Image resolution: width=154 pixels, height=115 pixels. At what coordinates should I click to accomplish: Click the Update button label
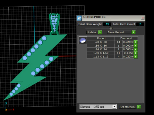91,32
